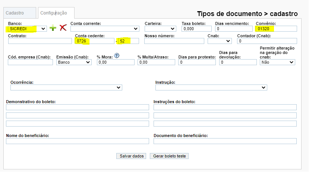Expand the Ocorrência dropdown
309x172 pixels.
[x=66, y=87]
